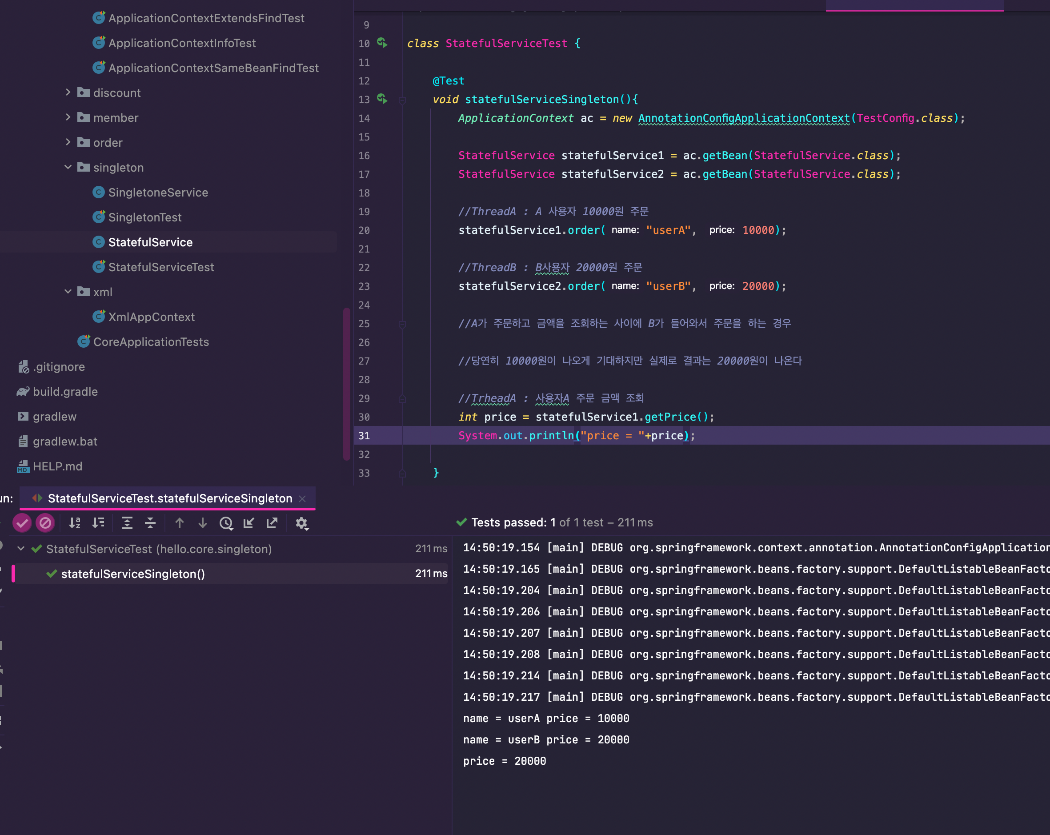Run class gutter icon on line 10

(382, 43)
